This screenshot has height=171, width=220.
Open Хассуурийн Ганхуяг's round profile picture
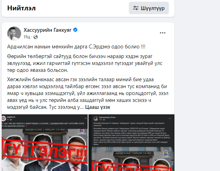coord(14,34)
